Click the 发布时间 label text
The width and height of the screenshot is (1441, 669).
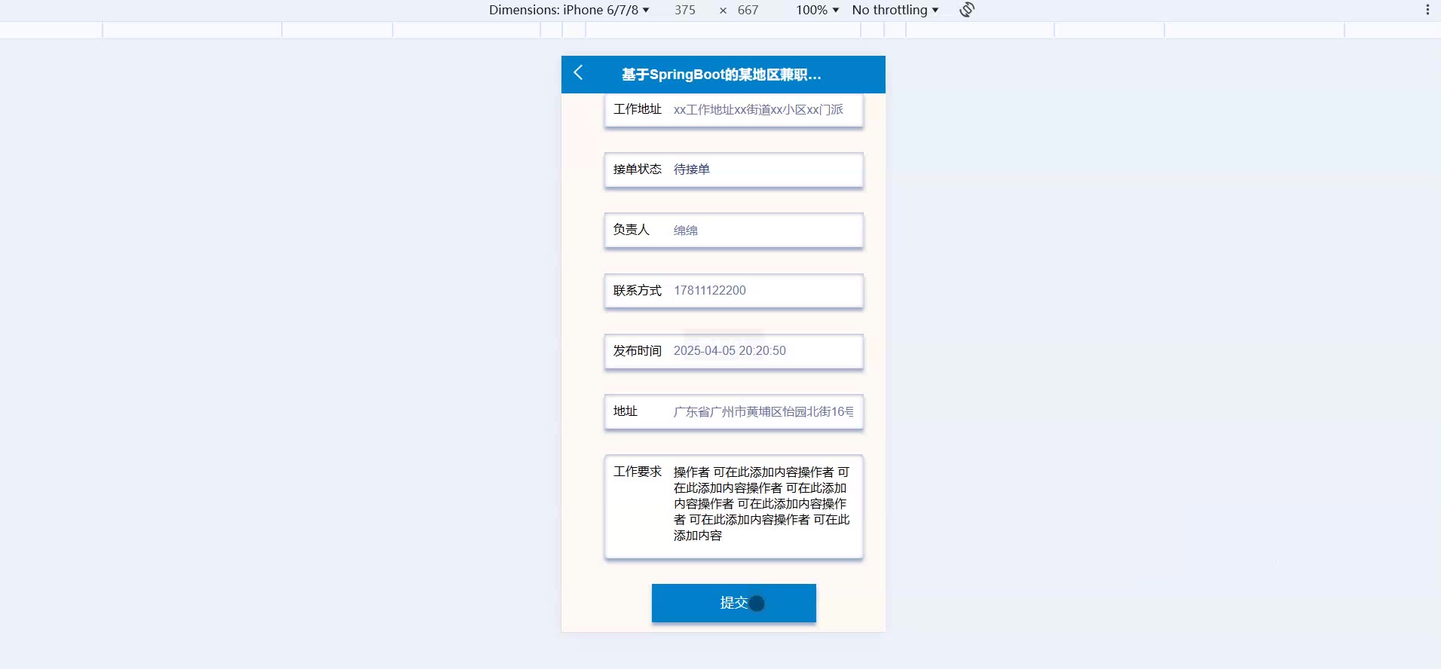(x=638, y=351)
